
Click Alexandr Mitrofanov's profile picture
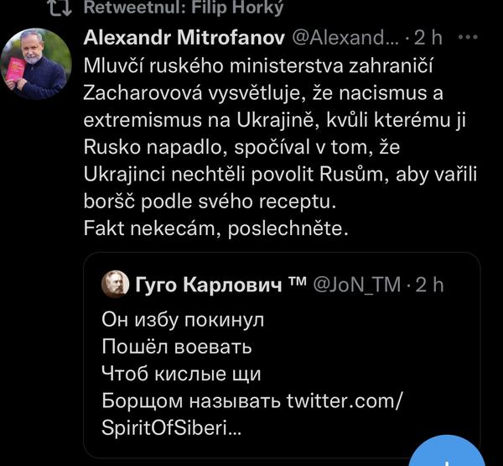tap(35, 65)
